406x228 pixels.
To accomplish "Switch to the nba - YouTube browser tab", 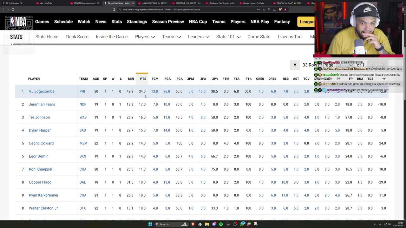I will [50, 3].
